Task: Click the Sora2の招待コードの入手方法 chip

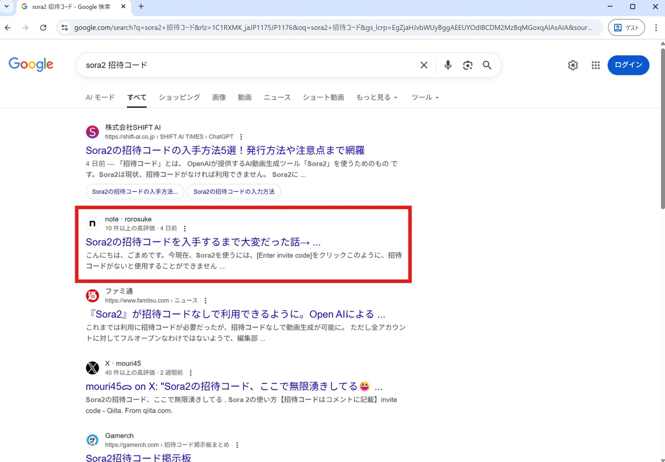Action: 135,192
